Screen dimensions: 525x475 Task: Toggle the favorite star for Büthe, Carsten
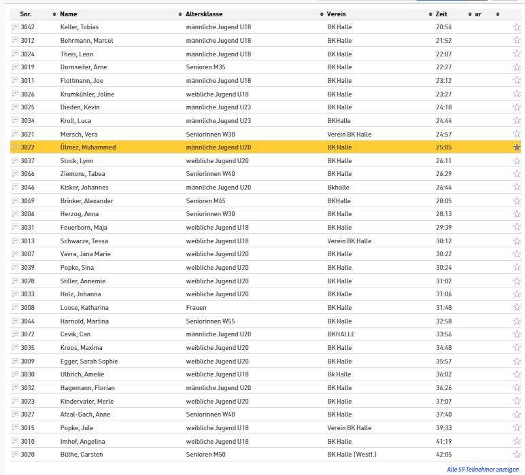pos(517,455)
